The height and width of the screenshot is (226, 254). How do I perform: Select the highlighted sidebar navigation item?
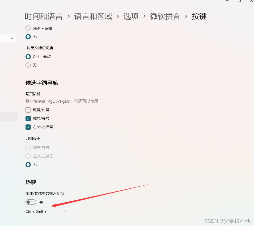(x=9, y=117)
